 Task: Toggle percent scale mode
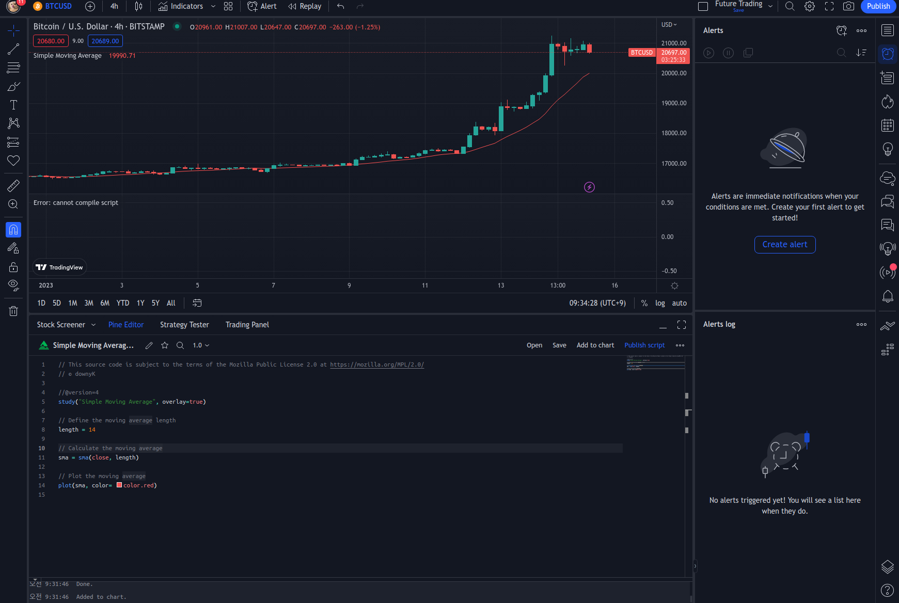644,303
